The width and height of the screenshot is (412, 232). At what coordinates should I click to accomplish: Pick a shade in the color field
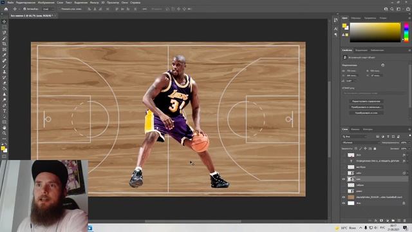[375, 32]
